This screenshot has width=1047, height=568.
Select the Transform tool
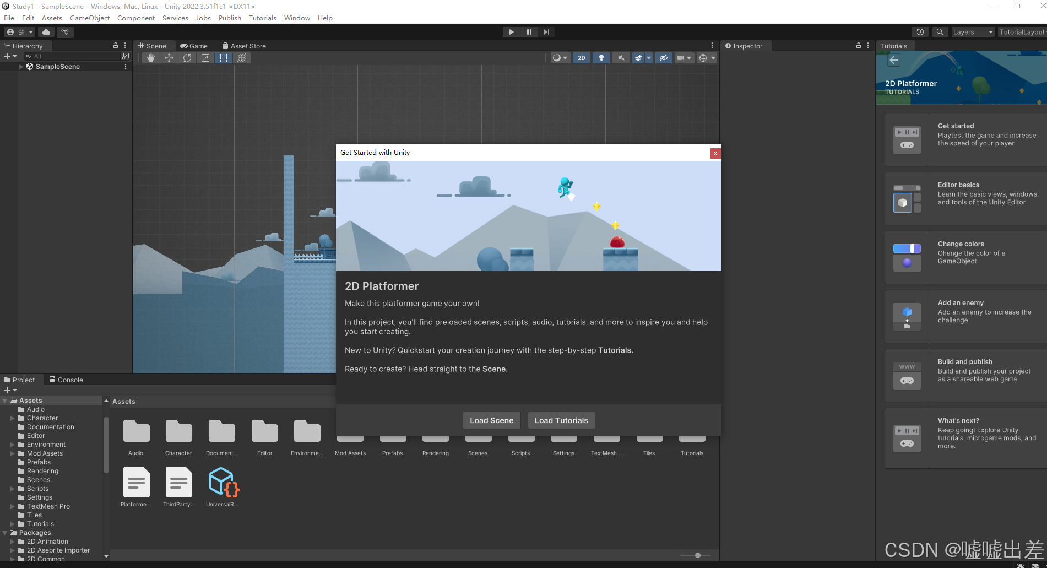(242, 58)
